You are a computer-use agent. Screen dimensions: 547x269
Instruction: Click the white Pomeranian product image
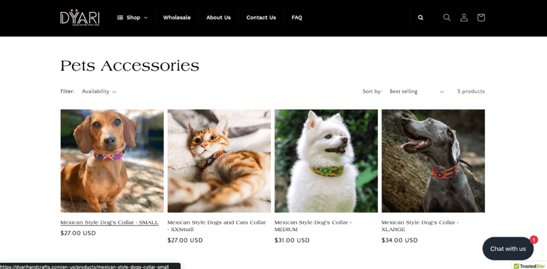[x=326, y=161]
